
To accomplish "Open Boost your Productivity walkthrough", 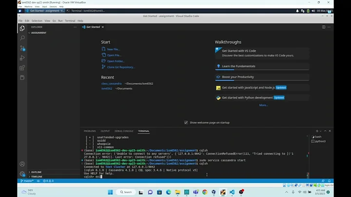I will pos(262,77).
